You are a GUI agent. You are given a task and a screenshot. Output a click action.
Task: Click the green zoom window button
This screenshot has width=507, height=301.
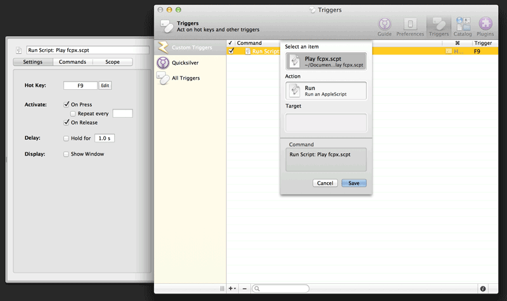click(x=178, y=9)
